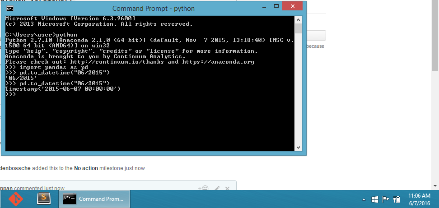
Task: Select Command Prompt button in taskbar
Action: click(x=94, y=199)
